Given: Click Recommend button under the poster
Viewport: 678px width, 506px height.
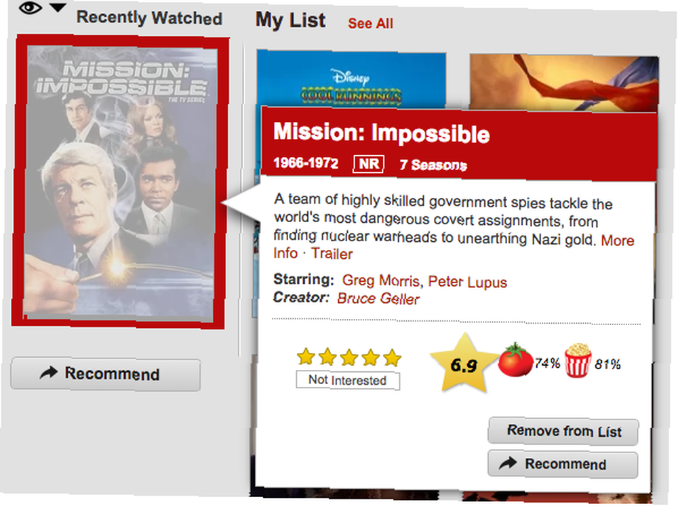Looking at the screenshot, I should pyautogui.click(x=106, y=374).
